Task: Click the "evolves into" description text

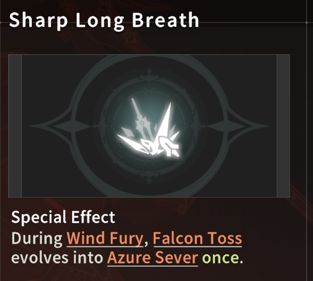Action: click(x=57, y=257)
